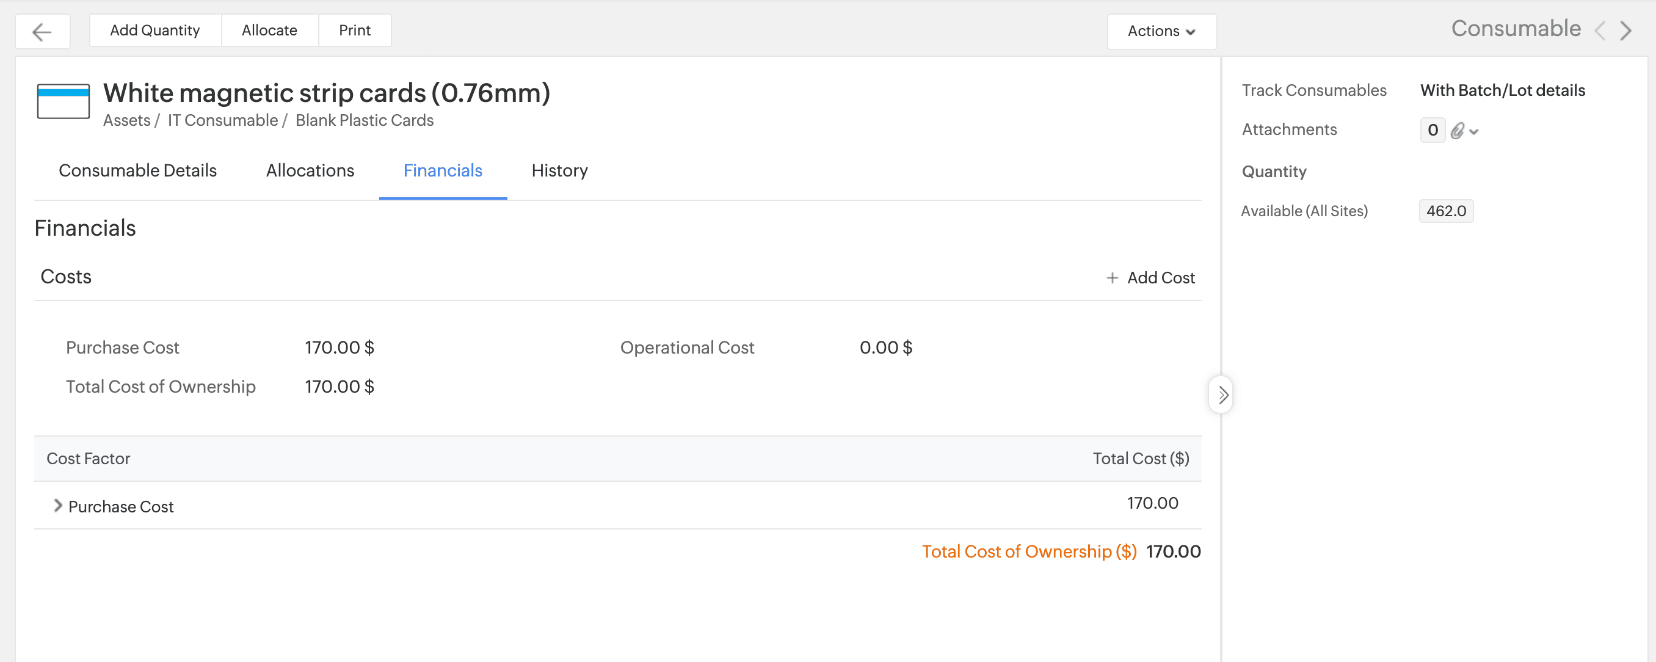Click the Print button
This screenshot has height=662, width=1656.
354,30
